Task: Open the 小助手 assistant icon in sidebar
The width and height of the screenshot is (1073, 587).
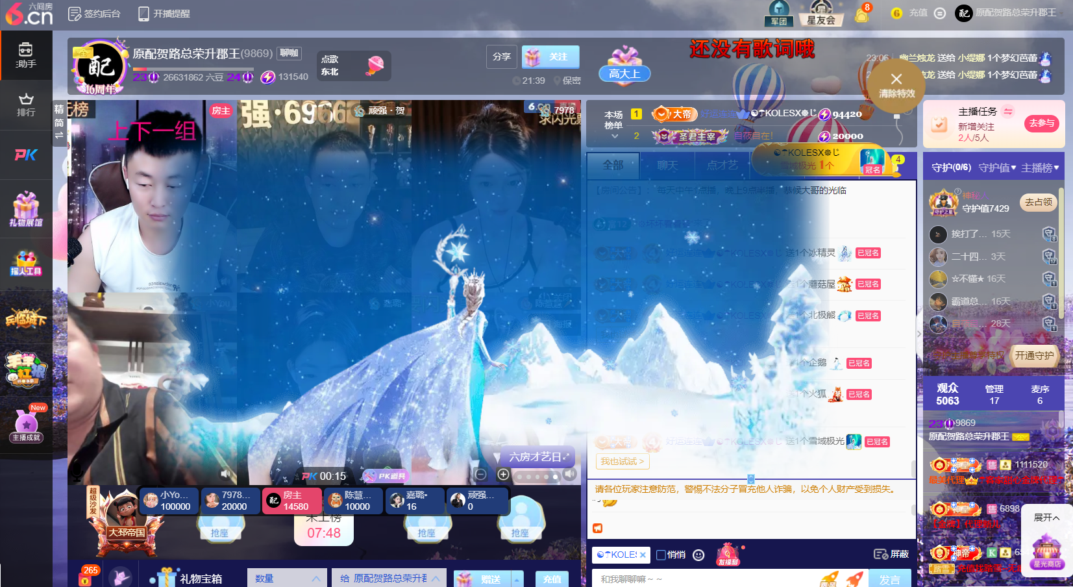Action: click(26, 55)
